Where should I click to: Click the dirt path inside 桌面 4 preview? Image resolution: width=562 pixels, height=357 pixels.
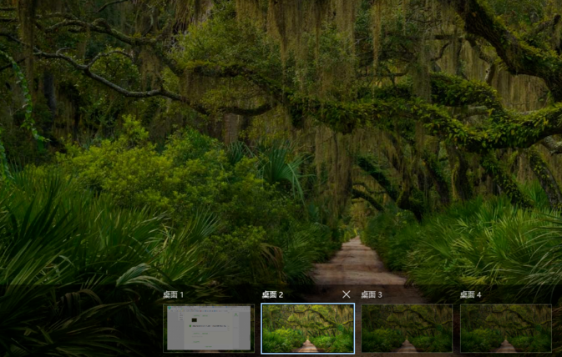[x=505, y=345]
